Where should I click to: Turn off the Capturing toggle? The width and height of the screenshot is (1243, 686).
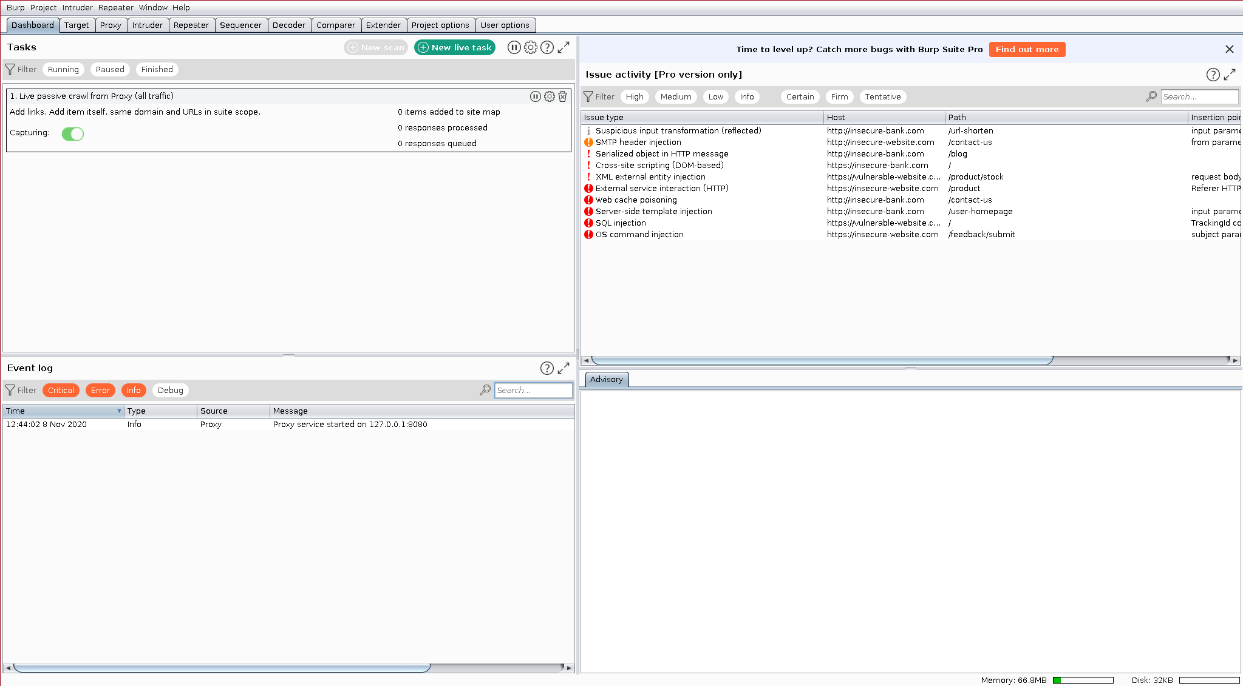point(73,134)
